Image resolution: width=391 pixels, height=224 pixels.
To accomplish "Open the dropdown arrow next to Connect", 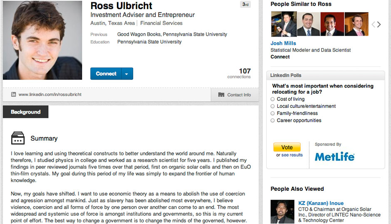I will click(x=127, y=74).
